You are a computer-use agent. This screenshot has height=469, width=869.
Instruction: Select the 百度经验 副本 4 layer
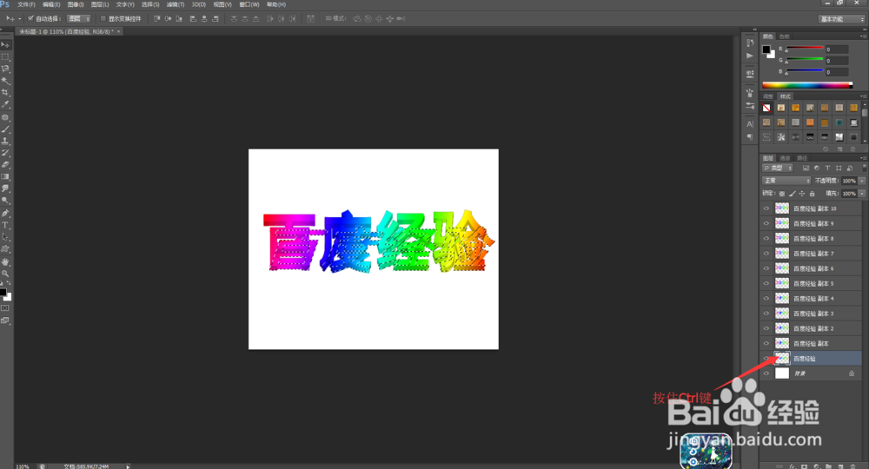point(811,299)
